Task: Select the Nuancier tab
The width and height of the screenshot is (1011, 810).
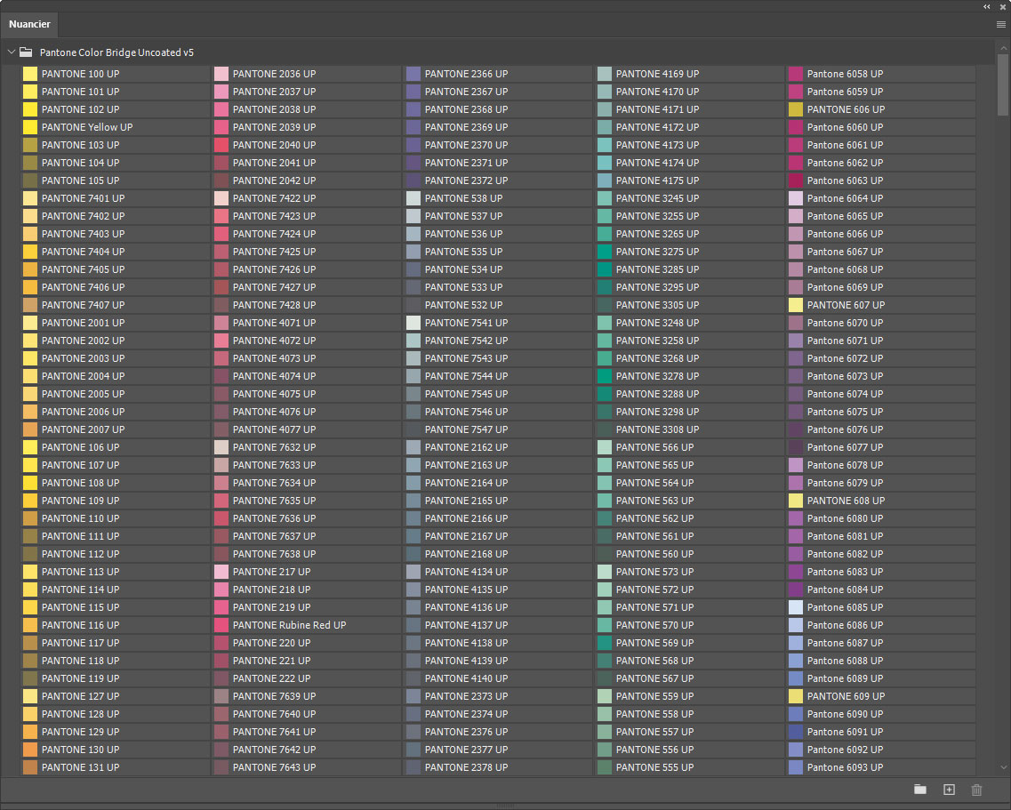Action: pyautogui.click(x=30, y=24)
